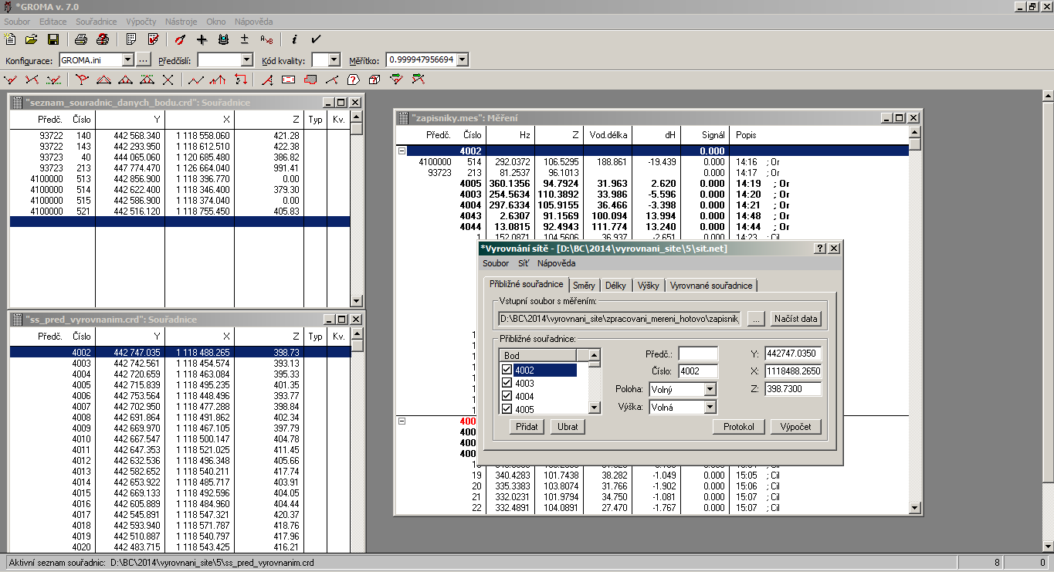
Task: Click the Výpočet button
Action: [x=795, y=427]
